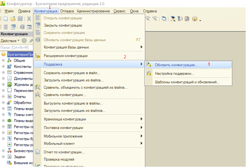Click the Бизнес-процессы icon in tree
The height and width of the screenshot is (167, 246).
point(9,151)
